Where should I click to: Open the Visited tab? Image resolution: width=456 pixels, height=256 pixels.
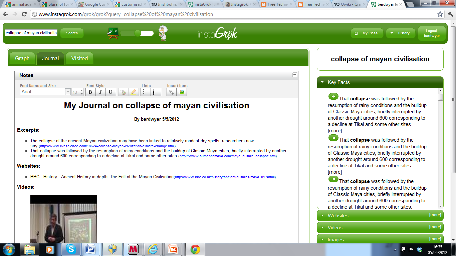pyautogui.click(x=79, y=58)
